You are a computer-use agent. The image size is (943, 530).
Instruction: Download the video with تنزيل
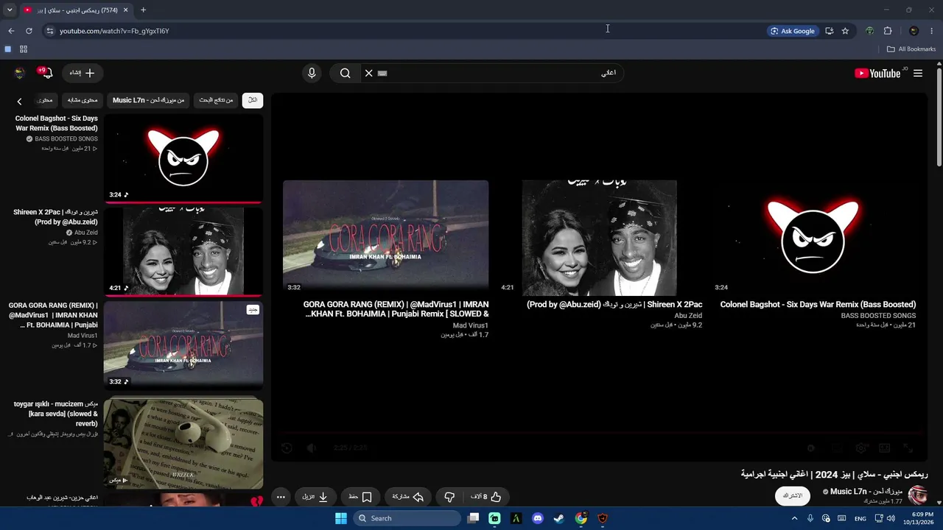[x=315, y=497]
